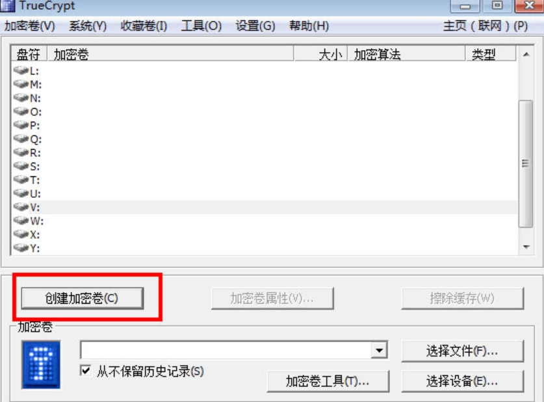This screenshot has height=402, width=544.
Task: Open the 设置(G) menu
Action: point(255,26)
